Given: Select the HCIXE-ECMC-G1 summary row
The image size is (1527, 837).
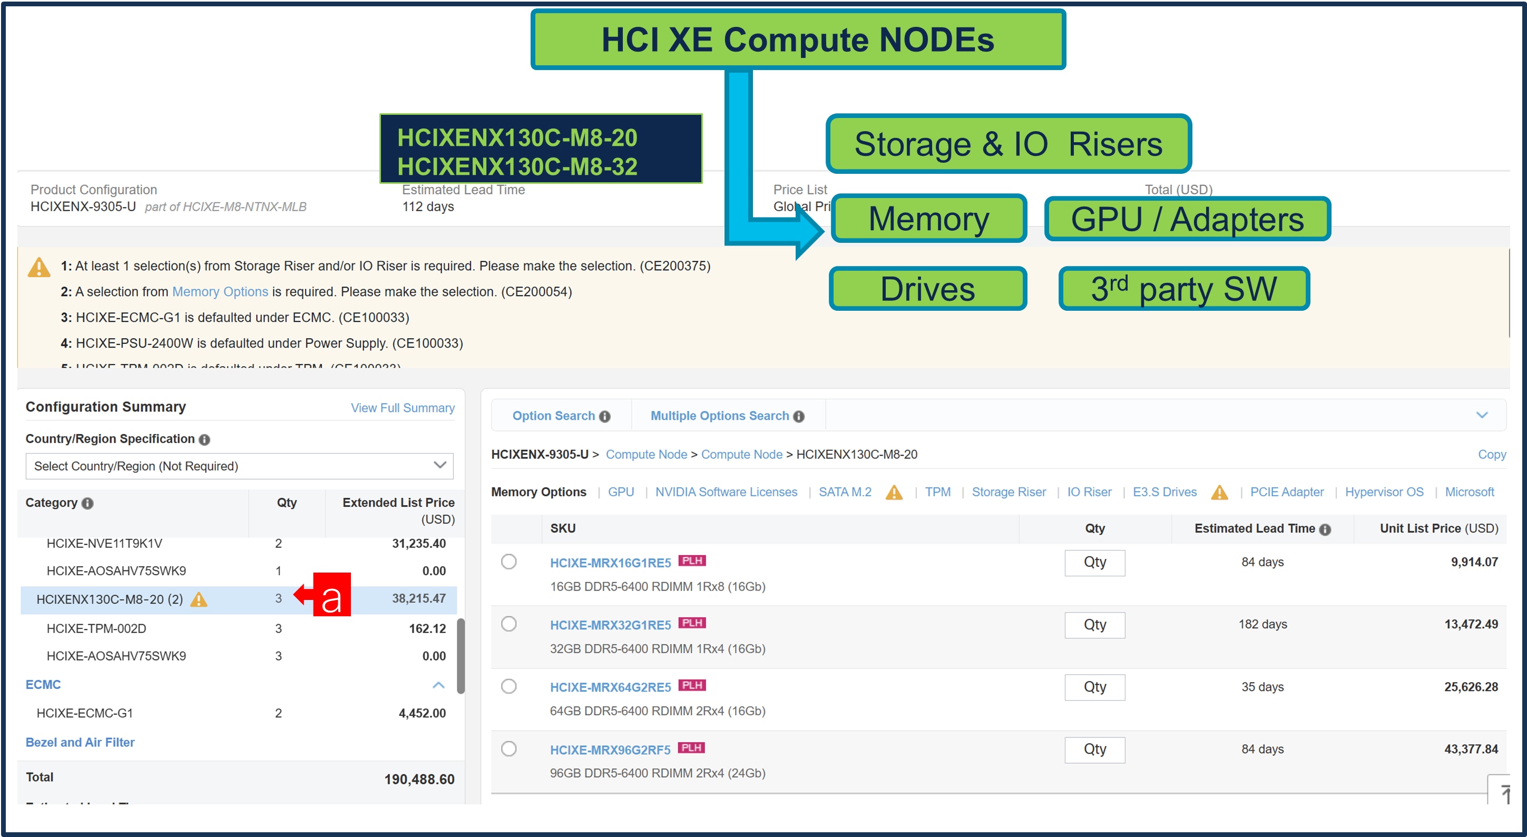Looking at the screenshot, I should click(238, 713).
